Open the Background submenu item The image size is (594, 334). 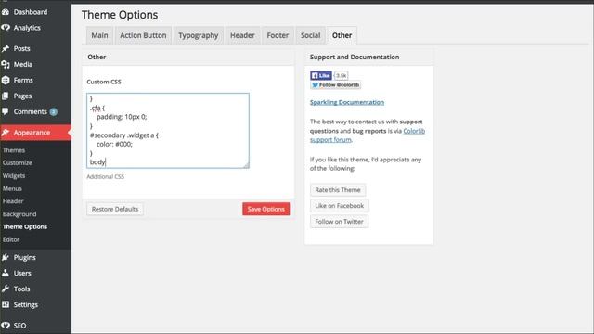(x=19, y=214)
